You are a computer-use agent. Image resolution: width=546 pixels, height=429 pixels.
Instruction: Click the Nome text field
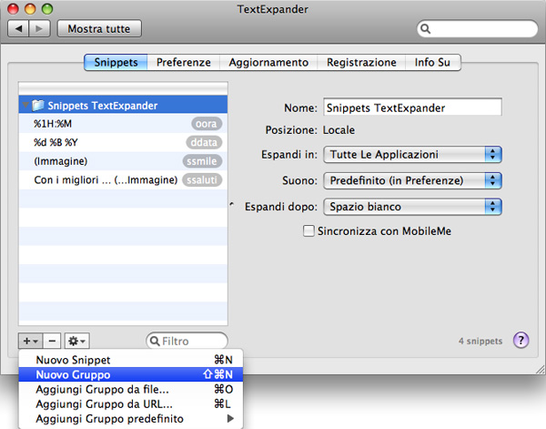(x=412, y=107)
